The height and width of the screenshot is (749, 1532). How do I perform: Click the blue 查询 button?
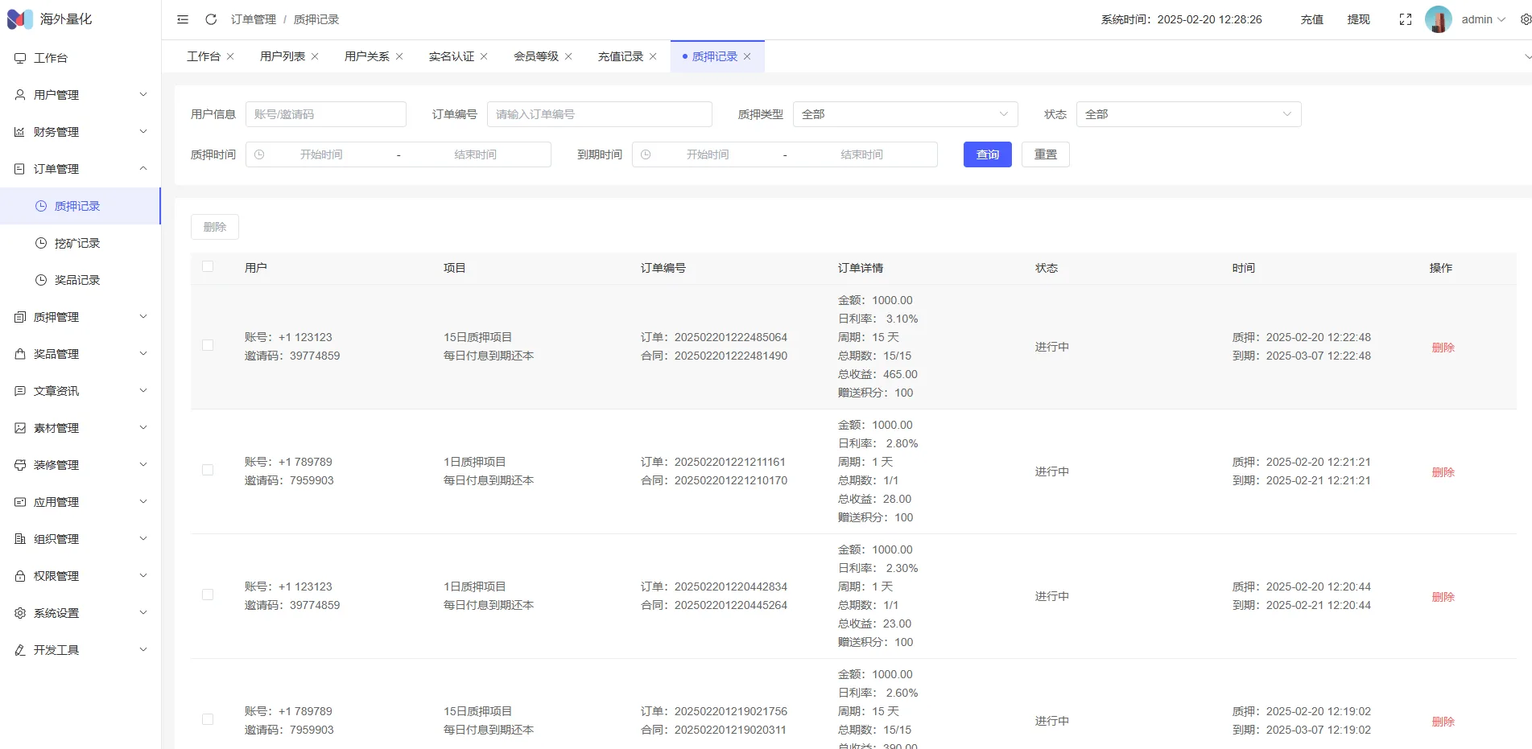tap(987, 154)
